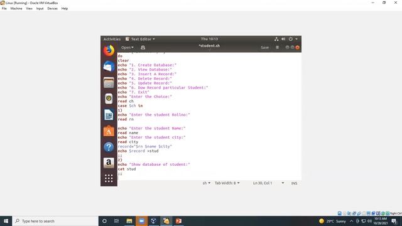
Task: Expand the Ubuntu system menu arrow
Action: coord(296,39)
